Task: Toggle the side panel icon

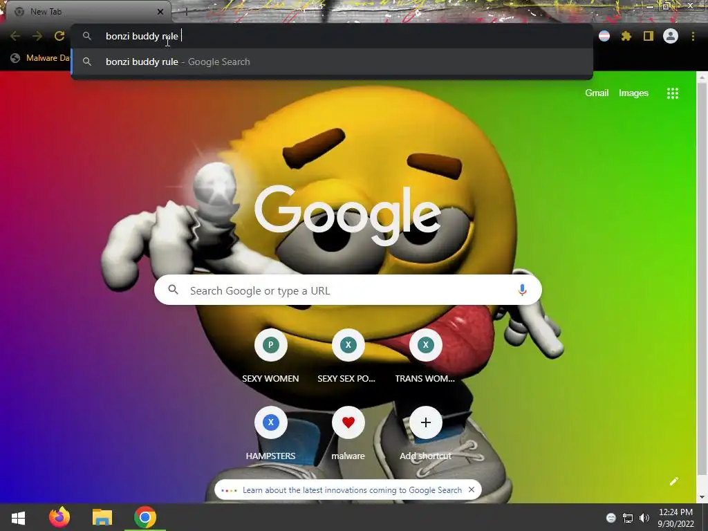Action: 649,36
